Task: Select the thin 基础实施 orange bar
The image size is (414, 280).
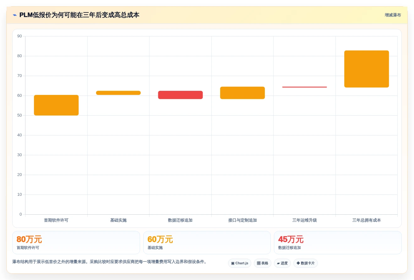Action: (x=118, y=93)
